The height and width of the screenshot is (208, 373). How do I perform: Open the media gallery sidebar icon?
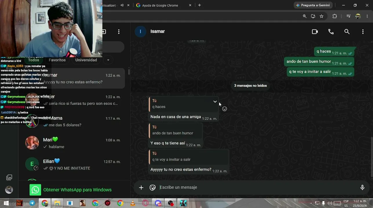(9, 177)
